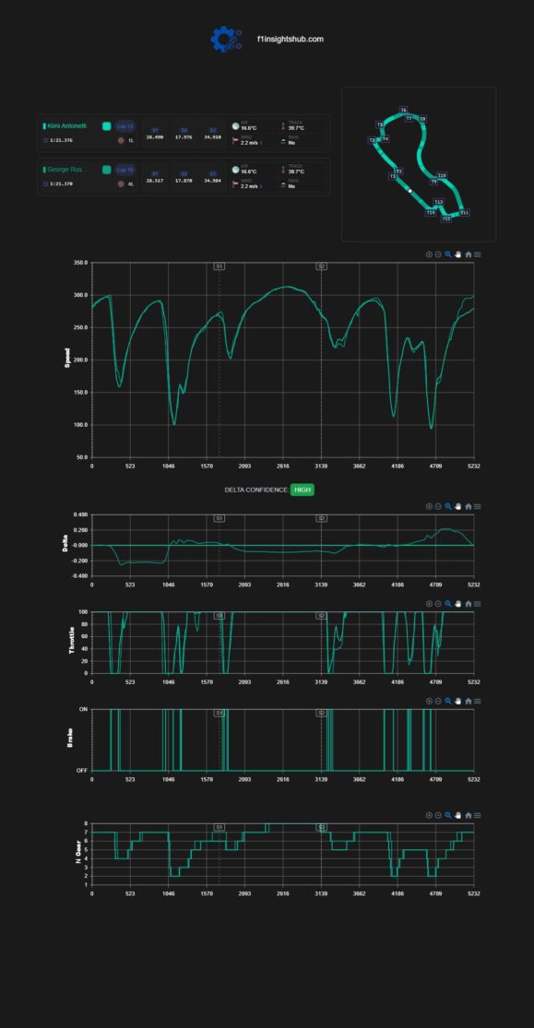
Task: Click the S1 sector marker on Speed chart
Action: (x=220, y=266)
